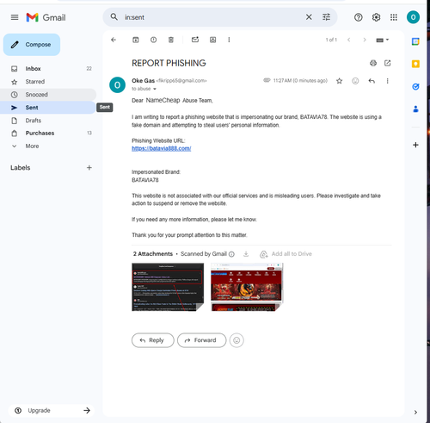This screenshot has height=423, width=430.
Task: Click the Move to icon
Action: [x=212, y=40]
